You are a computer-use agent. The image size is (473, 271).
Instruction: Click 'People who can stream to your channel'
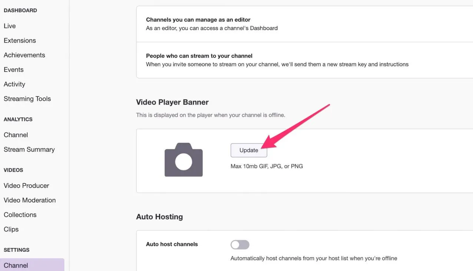pos(199,56)
